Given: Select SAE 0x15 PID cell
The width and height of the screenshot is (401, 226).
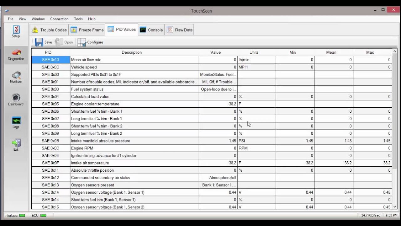Looking at the screenshot, I should [x=50, y=207].
